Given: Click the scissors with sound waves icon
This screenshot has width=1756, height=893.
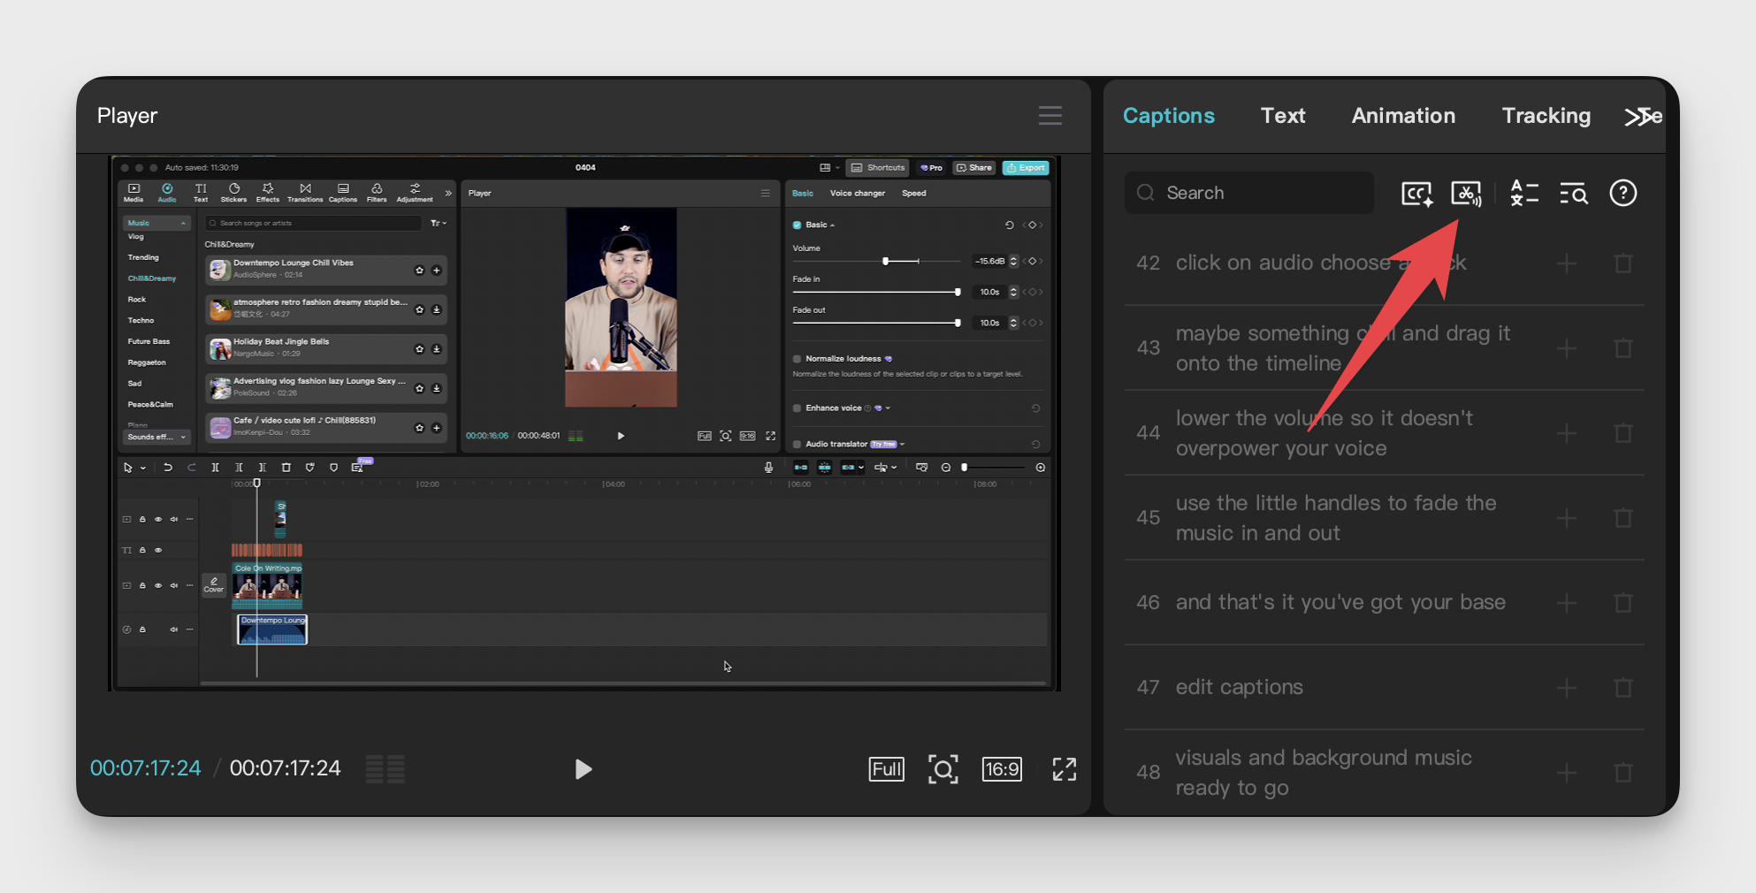Looking at the screenshot, I should point(1466,194).
